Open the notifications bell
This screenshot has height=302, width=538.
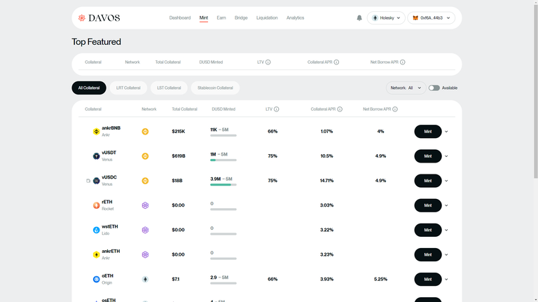359,18
